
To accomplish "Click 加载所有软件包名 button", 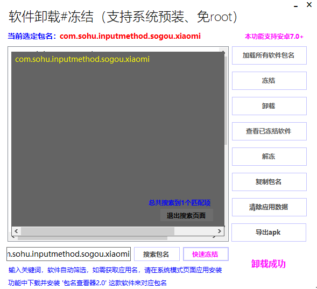I will click(x=269, y=55).
